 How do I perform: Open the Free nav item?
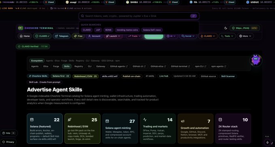point(78,36)
